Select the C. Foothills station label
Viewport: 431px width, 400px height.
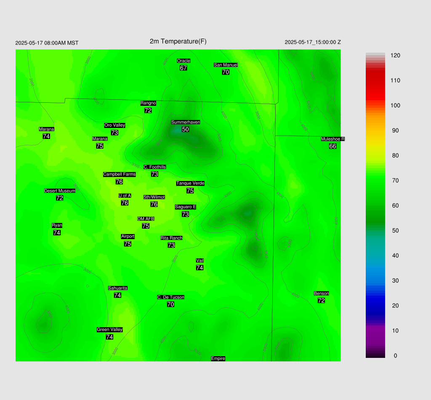(x=155, y=167)
